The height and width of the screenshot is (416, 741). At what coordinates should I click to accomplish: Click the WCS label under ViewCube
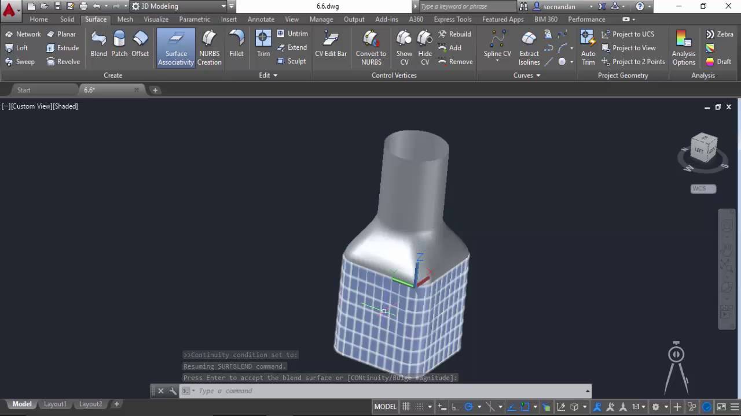(703, 188)
